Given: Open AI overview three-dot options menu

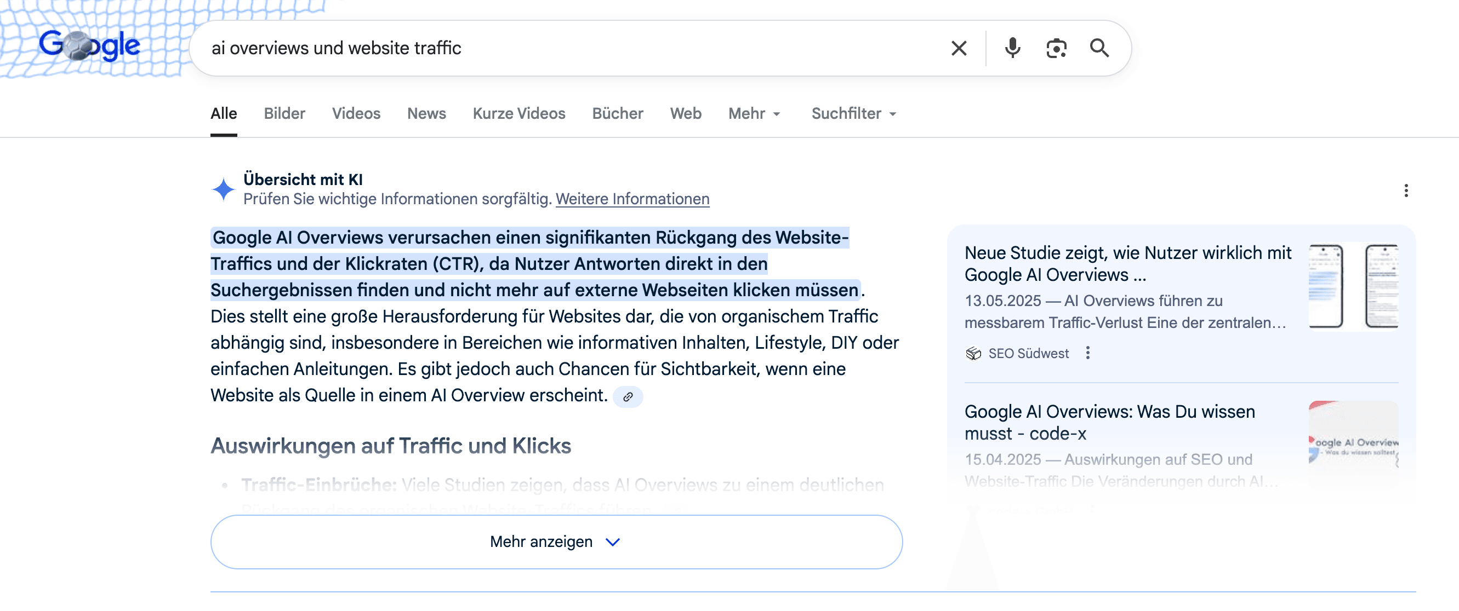Looking at the screenshot, I should coord(1406,190).
